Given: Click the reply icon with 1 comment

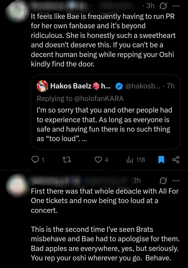Looking at the screenshot, I should point(35,160).
